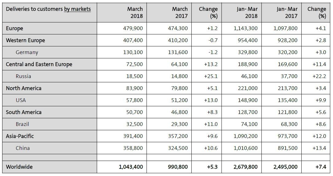333x176 pixels.
Task: Click the underlined "by markets" link
Action: pos(77,9)
